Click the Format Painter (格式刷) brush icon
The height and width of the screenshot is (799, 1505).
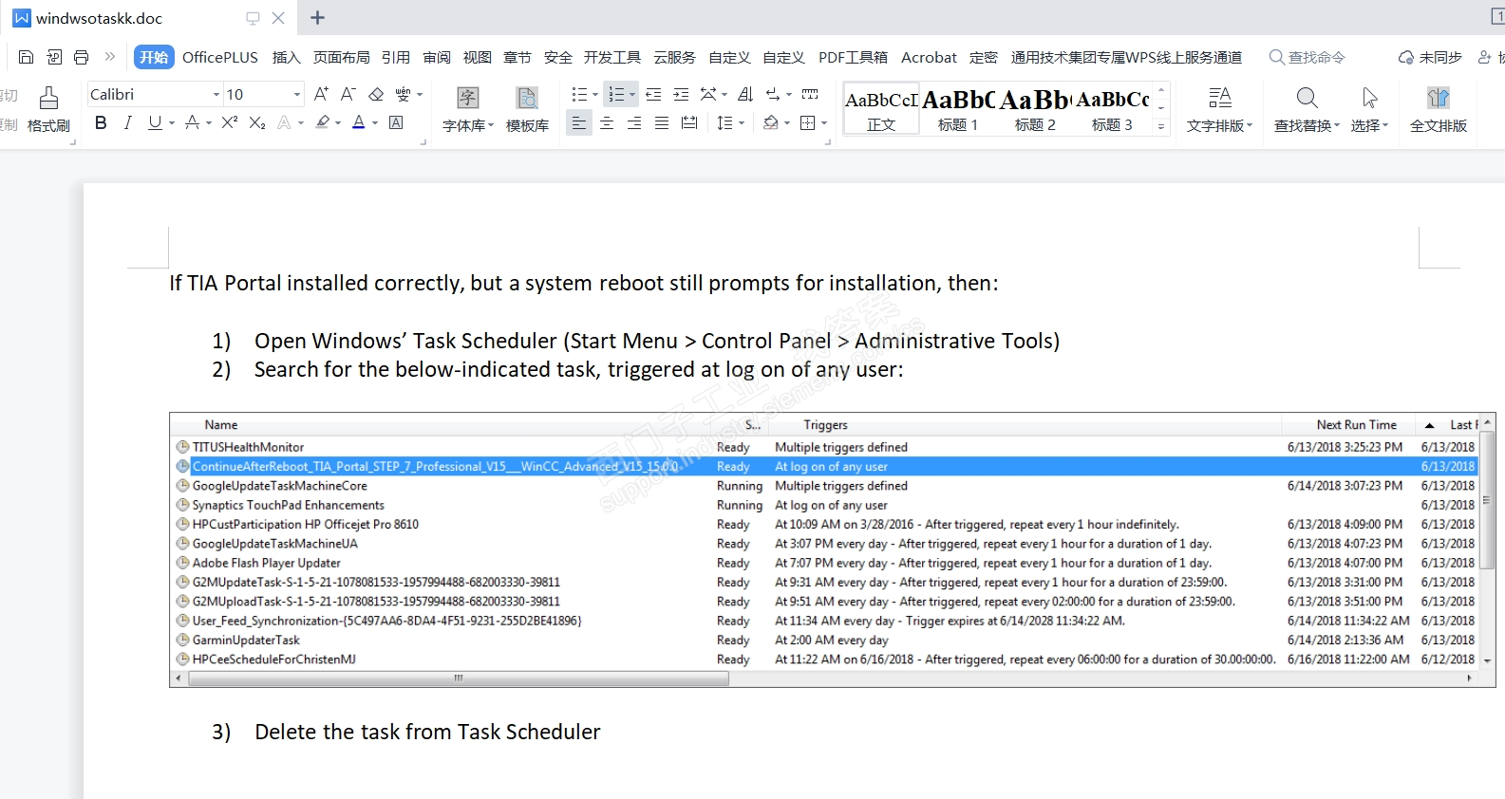pyautogui.click(x=48, y=98)
